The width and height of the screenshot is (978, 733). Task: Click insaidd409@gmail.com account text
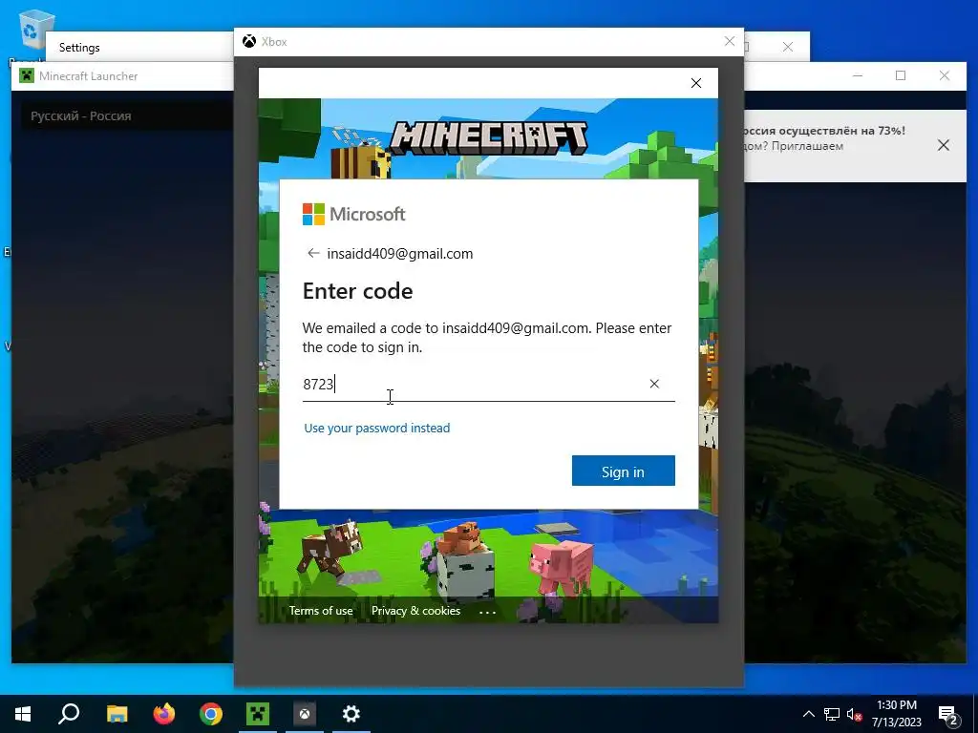(x=400, y=254)
